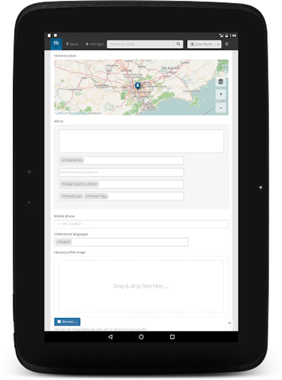Focus the Search for spots field
This screenshot has height=380, width=282.
point(141,44)
